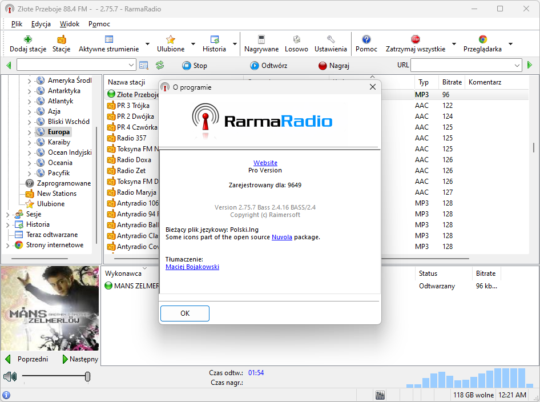
Task: Select the Radio Maryja station row
Action: [x=136, y=192]
